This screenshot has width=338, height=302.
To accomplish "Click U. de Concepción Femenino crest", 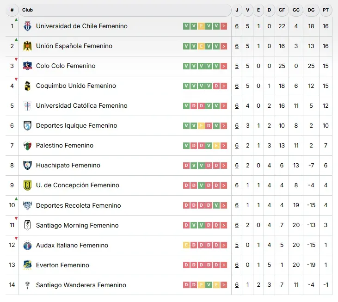I will tap(27, 185).
